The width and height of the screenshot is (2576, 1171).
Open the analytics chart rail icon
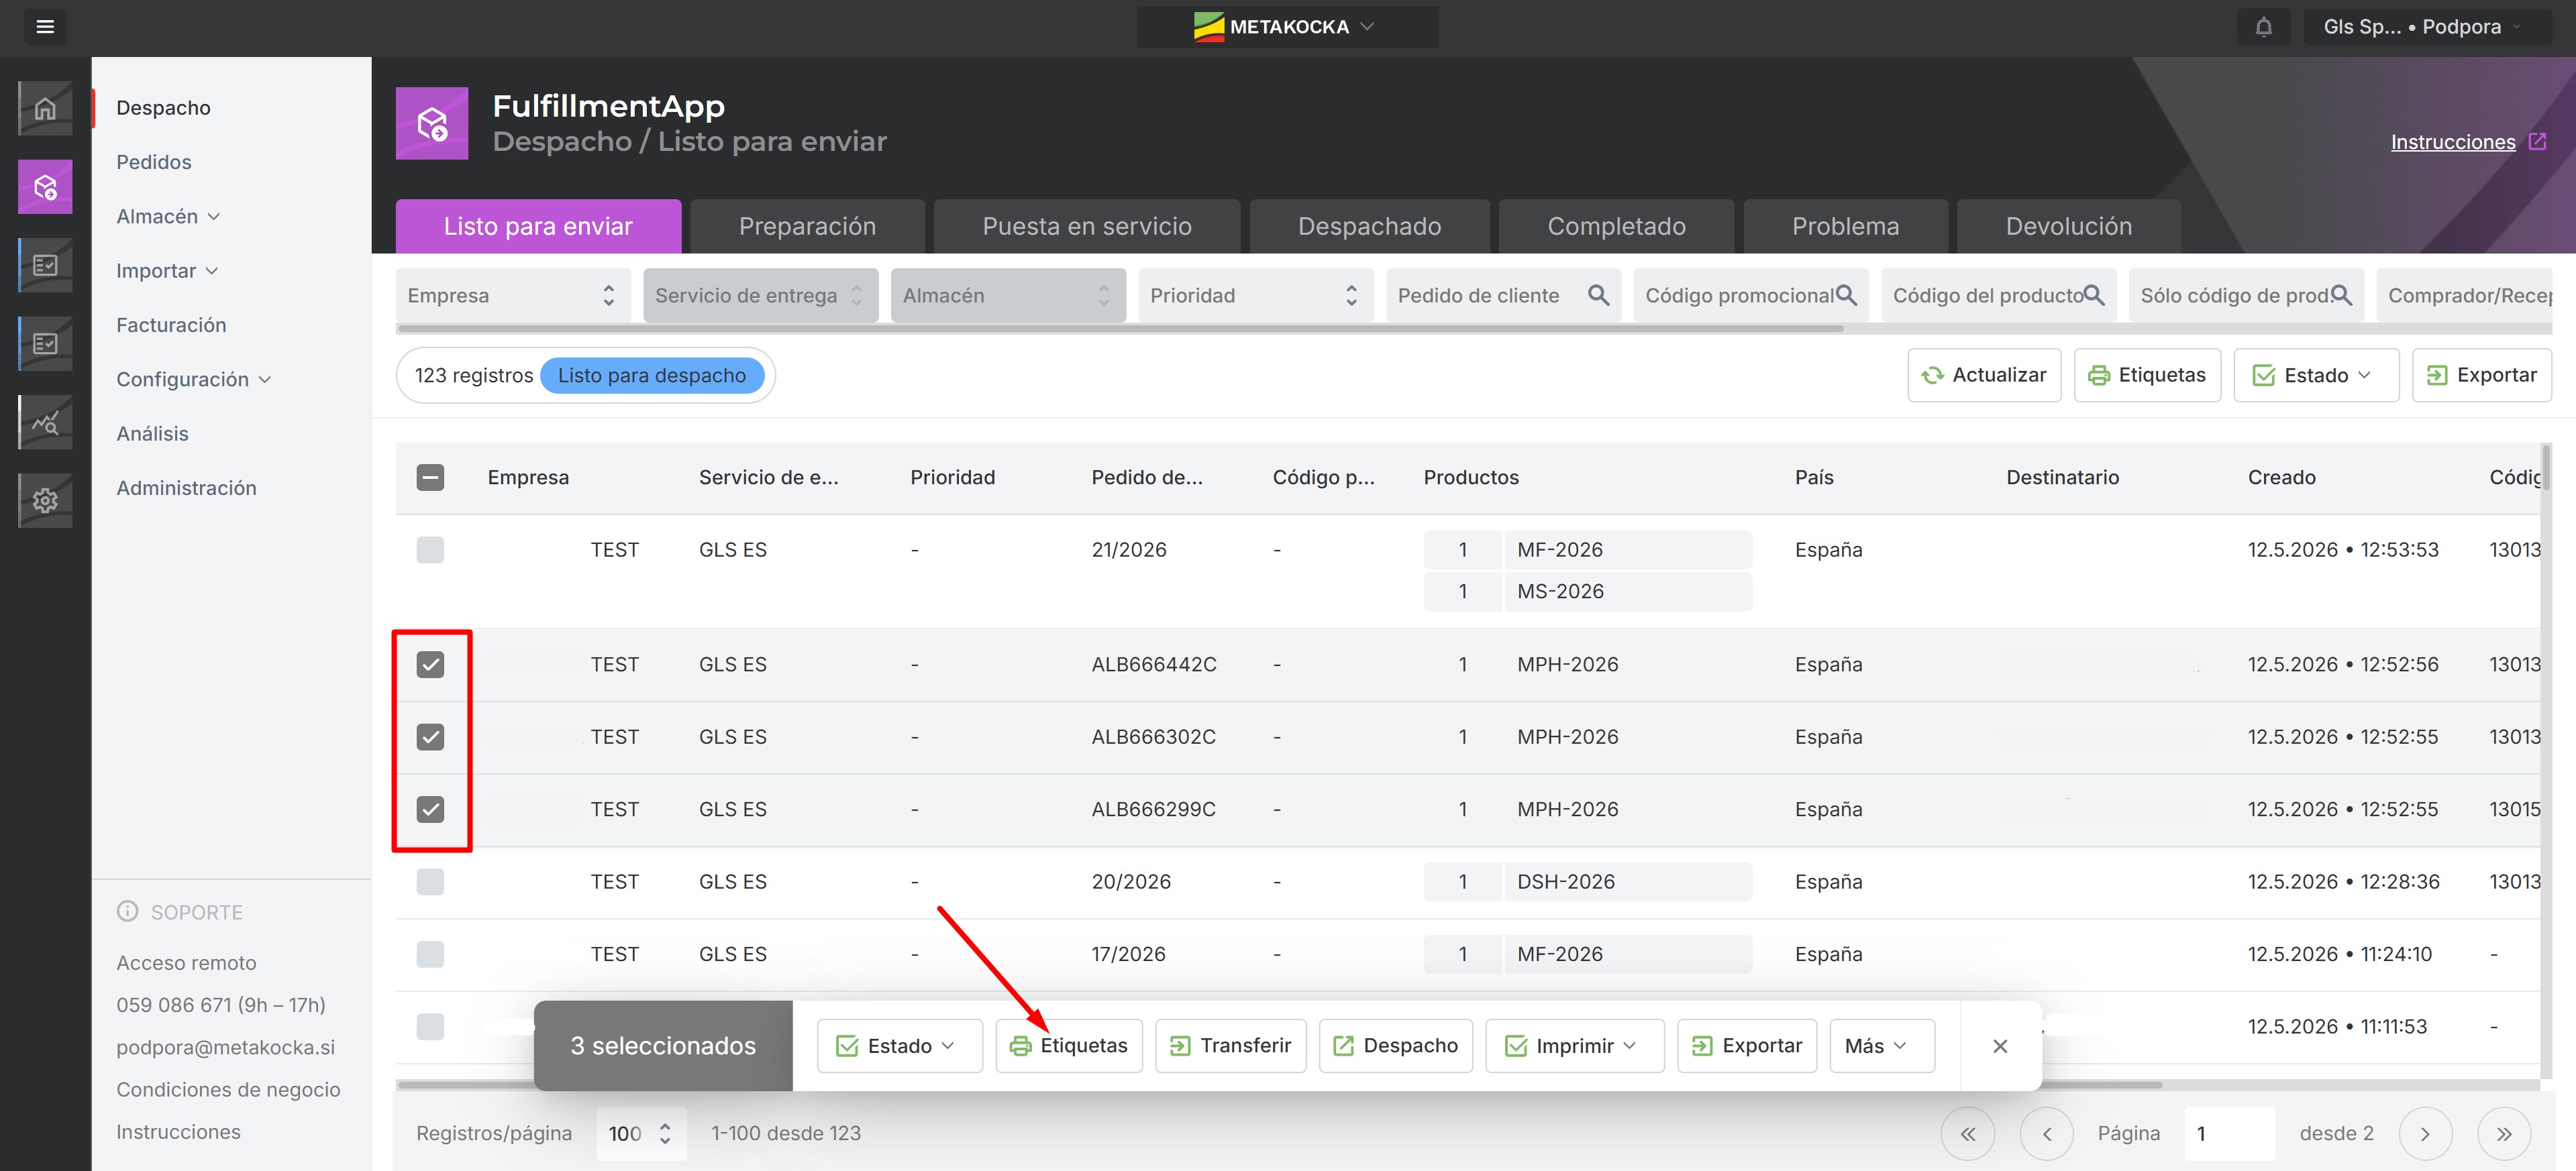pos(45,423)
